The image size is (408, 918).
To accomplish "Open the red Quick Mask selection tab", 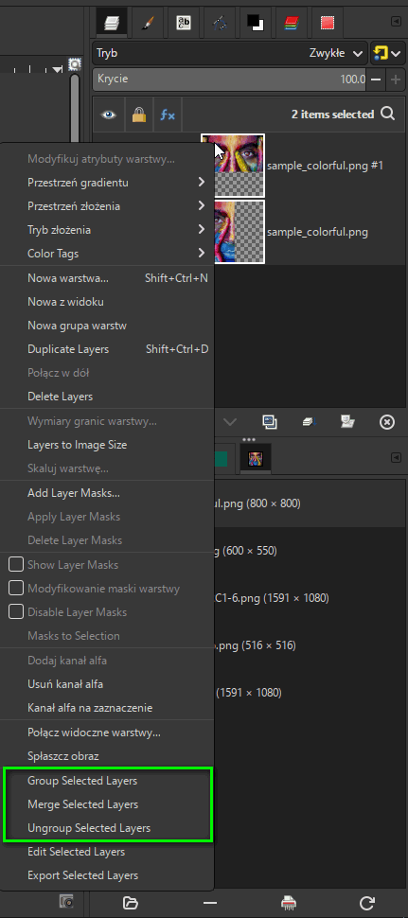I will point(328,23).
